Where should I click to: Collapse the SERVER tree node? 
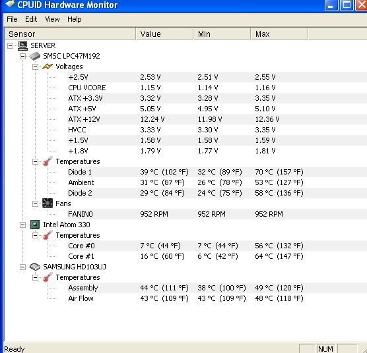pyautogui.click(x=10, y=45)
